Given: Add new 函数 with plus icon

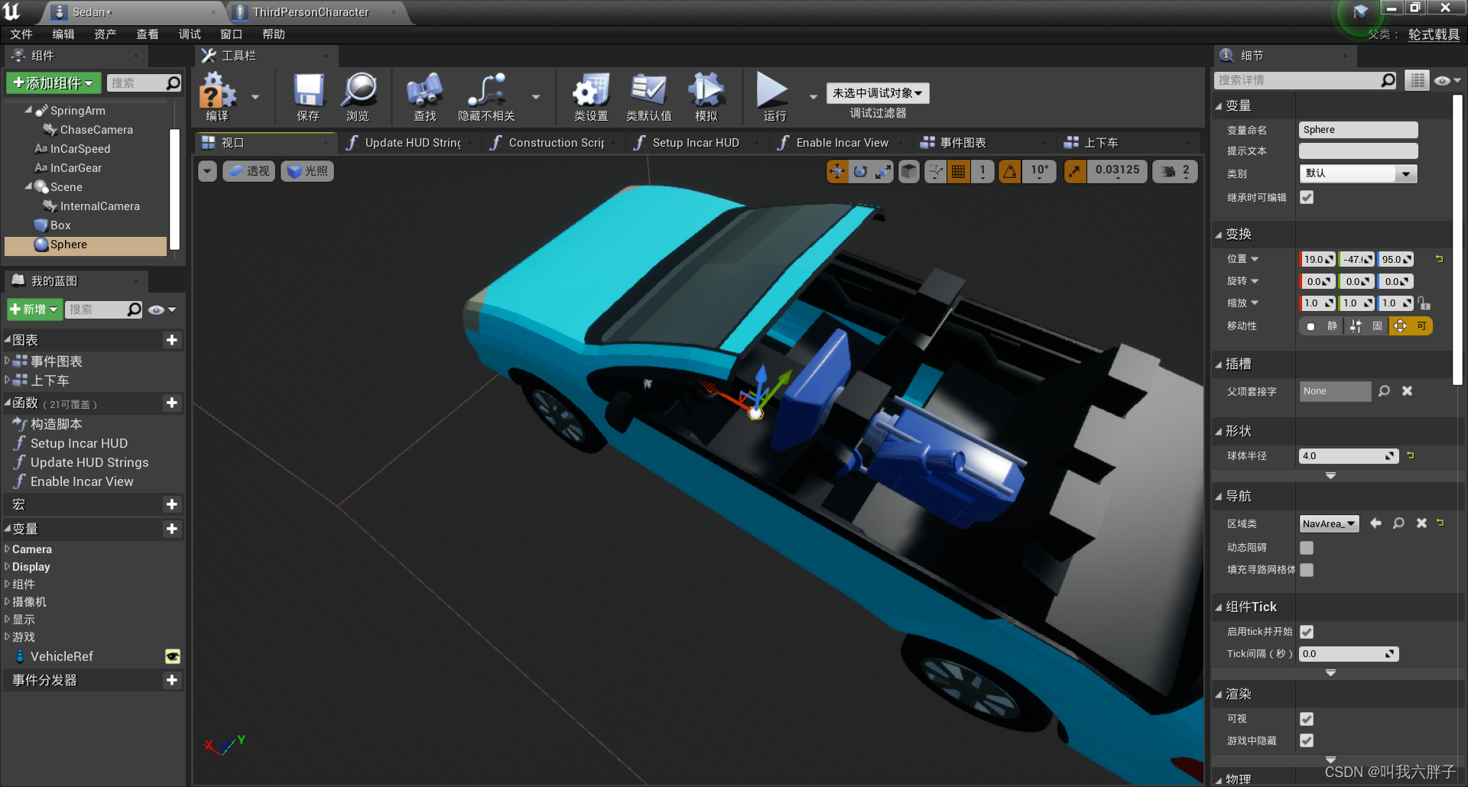Looking at the screenshot, I should [172, 403].
